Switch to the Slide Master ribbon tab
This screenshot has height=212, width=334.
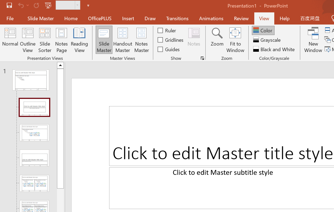click(41, 18)
